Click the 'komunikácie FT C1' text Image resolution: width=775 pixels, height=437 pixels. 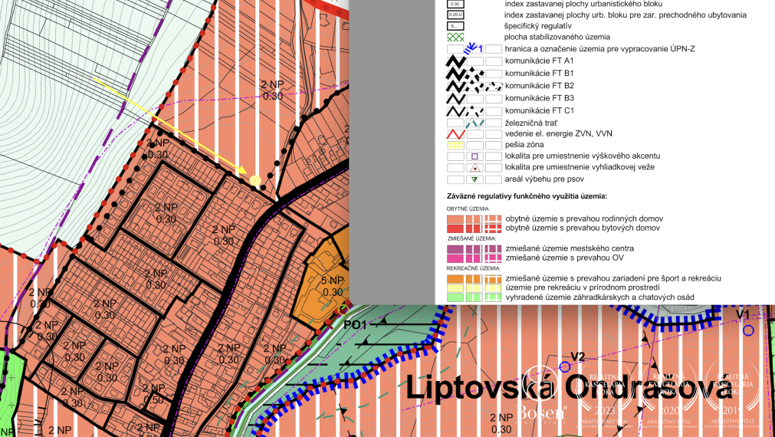click(x=539, y=110)
